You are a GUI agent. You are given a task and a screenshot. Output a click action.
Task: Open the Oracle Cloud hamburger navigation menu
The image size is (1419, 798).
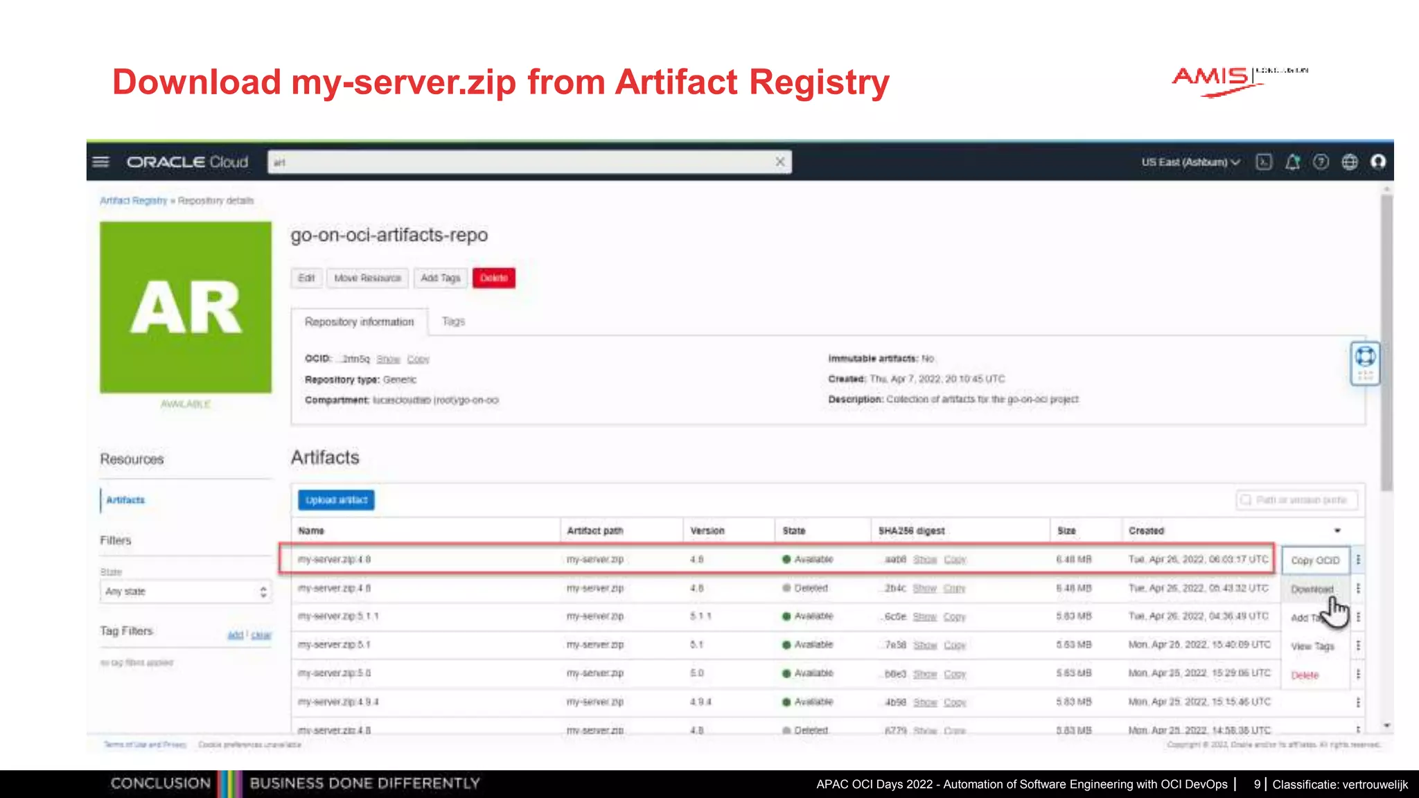point(100,161)
